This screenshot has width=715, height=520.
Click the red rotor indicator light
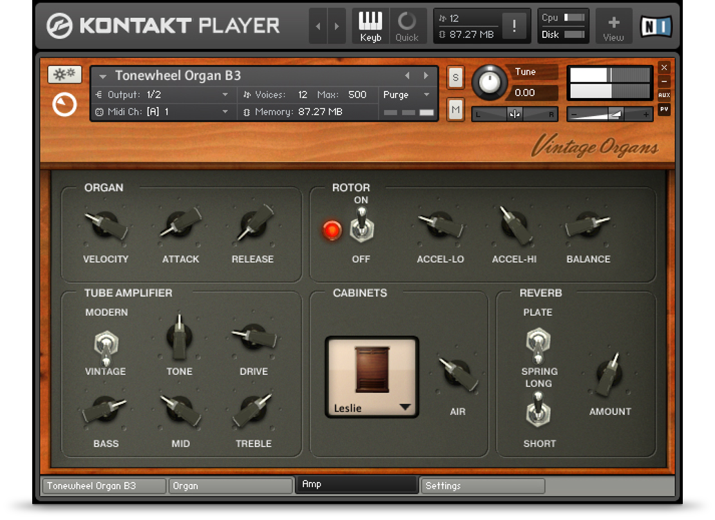point(332,230)
